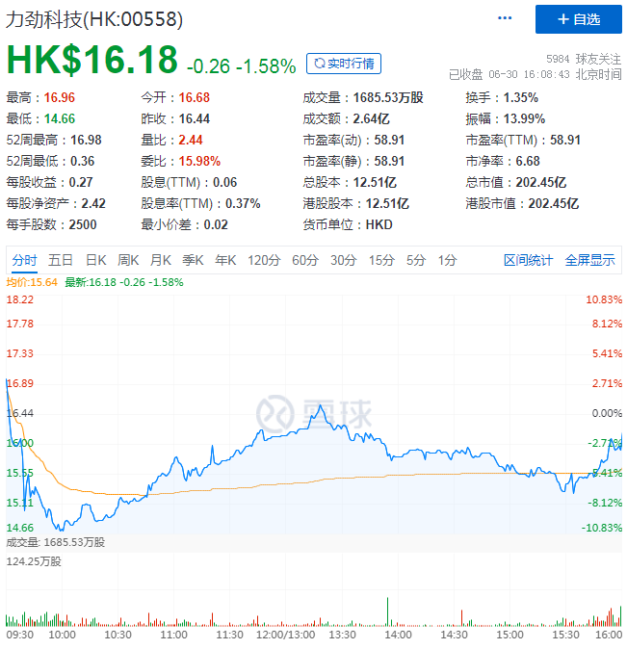The width and height of the screenshot is (627, 649).
Task: Click the stock title 力劲科技(HK:00558)
Action: pyautogui.click(x=94, y=19)
